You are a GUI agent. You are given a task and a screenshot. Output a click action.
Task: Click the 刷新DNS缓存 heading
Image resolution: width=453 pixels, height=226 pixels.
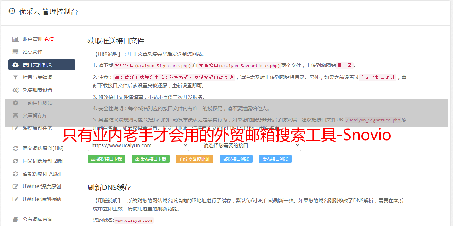[109, 188]
